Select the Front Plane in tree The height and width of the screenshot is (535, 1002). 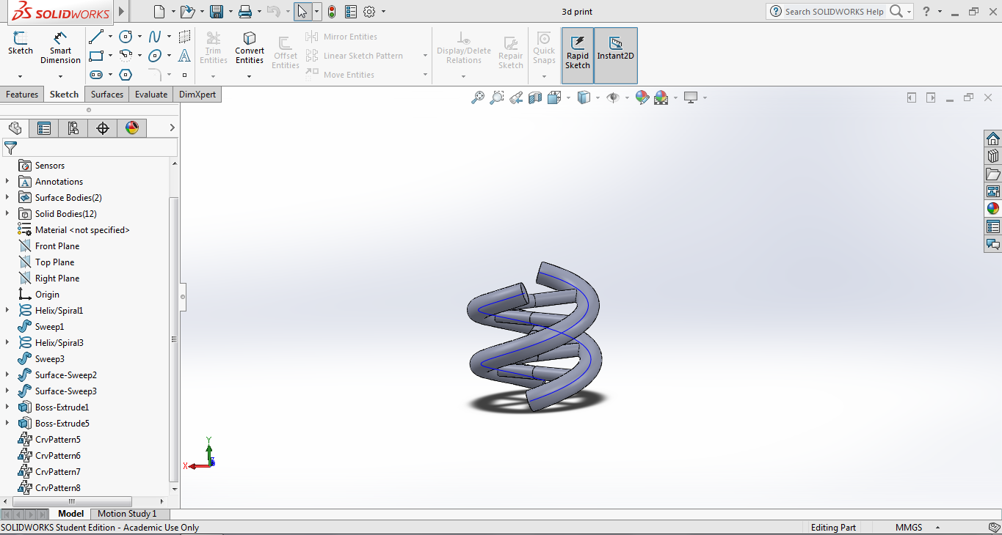[57, 246]
